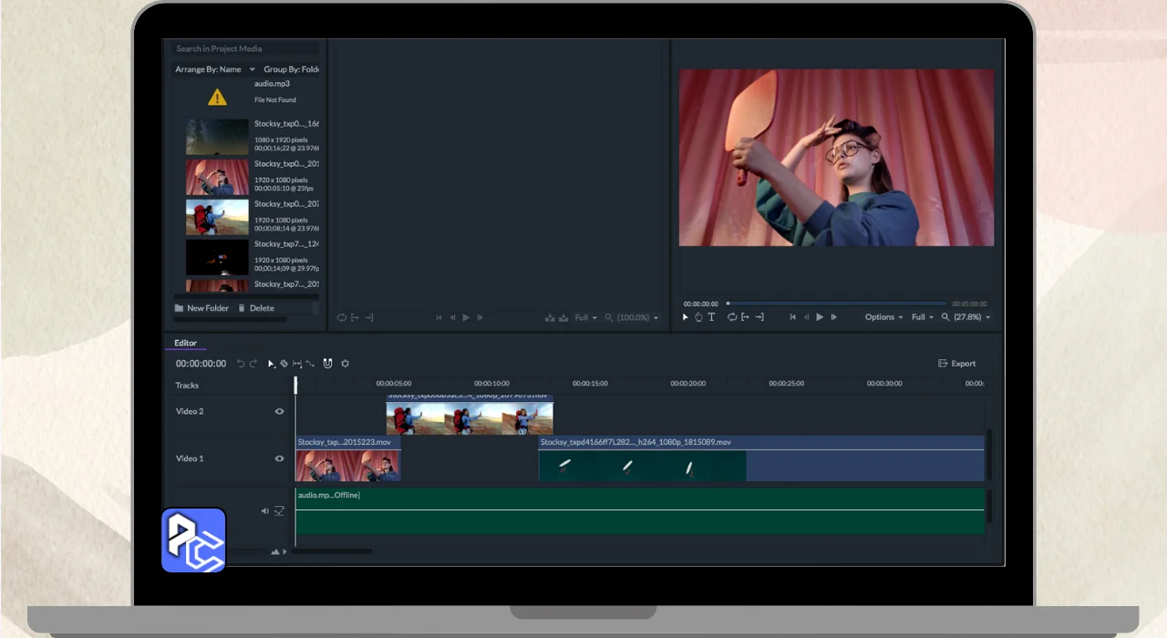1167x638 pixels.
Task: Click the timeline magnet snapping icon
Action: pos(327,364)
